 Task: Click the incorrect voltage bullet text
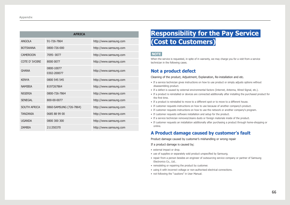[x=193, y=170]
